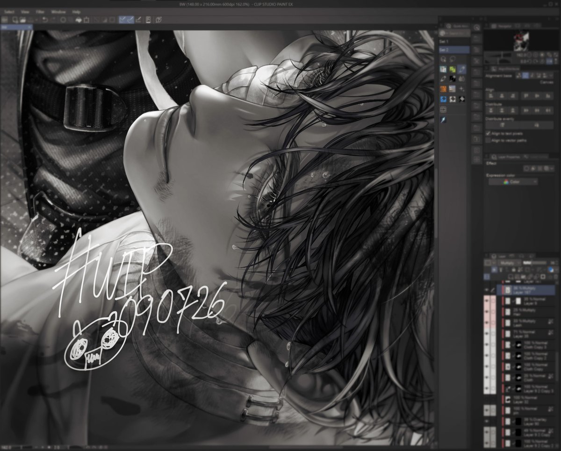
Task: Click the orange texture icon in Quick Access
Action: pyautogui.click(x=443, y=88)
